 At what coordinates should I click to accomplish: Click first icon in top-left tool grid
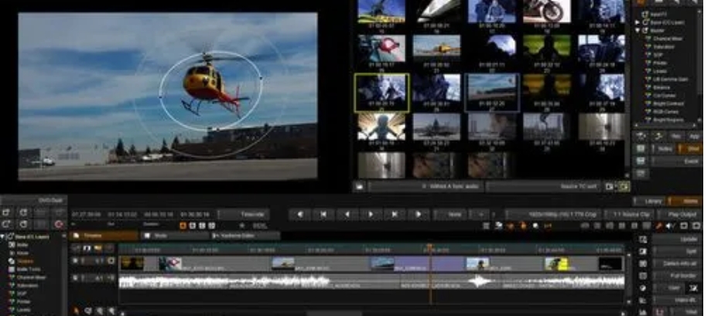click(x=6, y=212)
